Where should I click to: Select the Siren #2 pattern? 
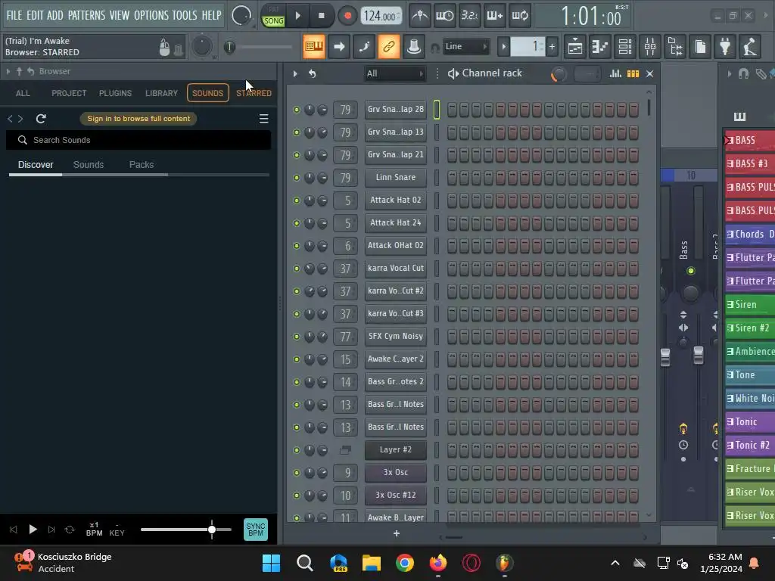click(750, 328)
